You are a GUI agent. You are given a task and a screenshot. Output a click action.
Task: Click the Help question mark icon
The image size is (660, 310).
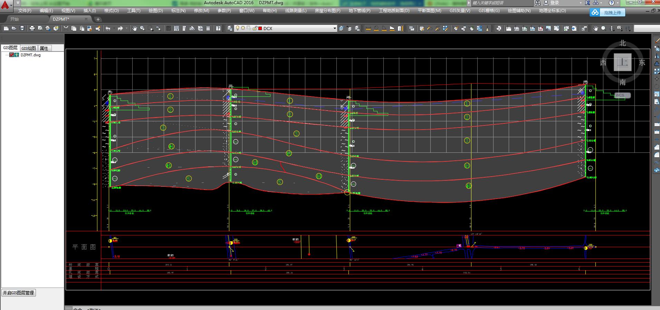[x=218, y=28]
